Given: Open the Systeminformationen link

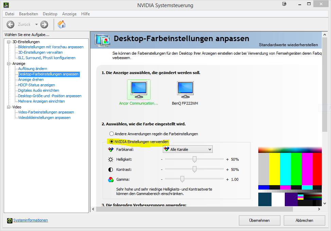Looking at the screenshot, I should point(31,220).
